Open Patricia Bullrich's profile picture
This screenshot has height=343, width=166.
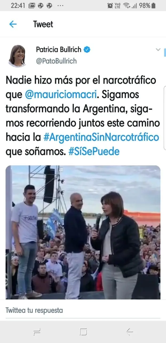coord(17,56)
